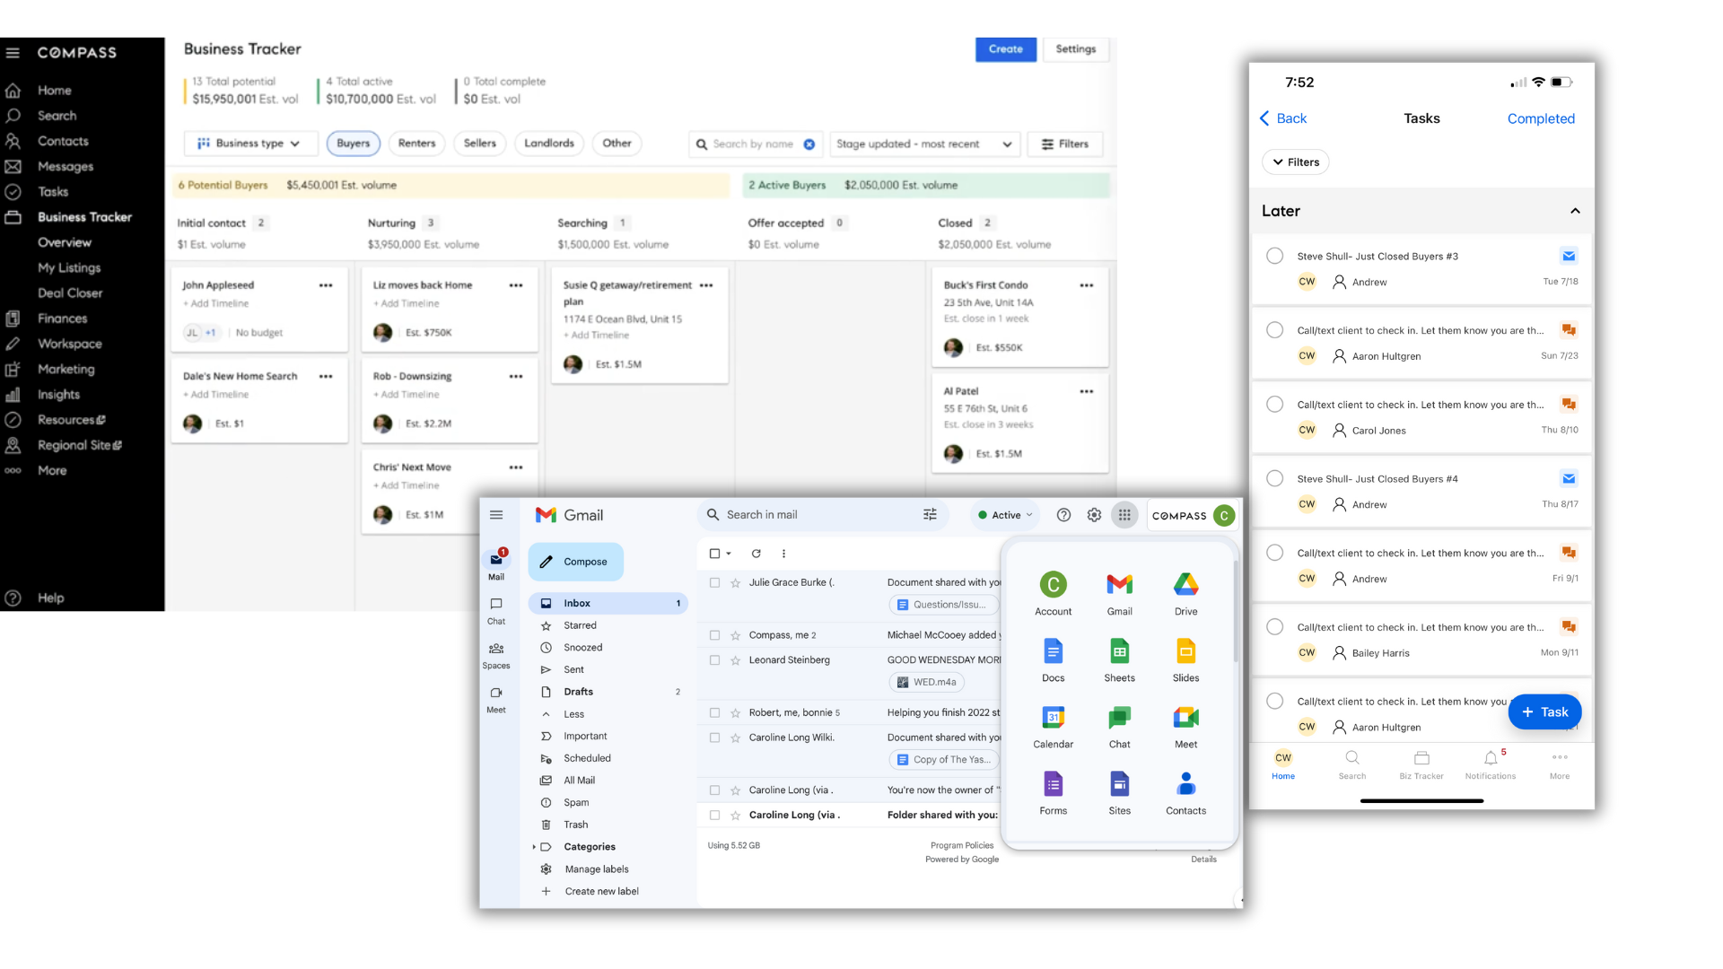Open Notifications bell in mobile app
The height and width of the screenshot is (969, 1723).
pyautogui.click(x=1490, y=759)
